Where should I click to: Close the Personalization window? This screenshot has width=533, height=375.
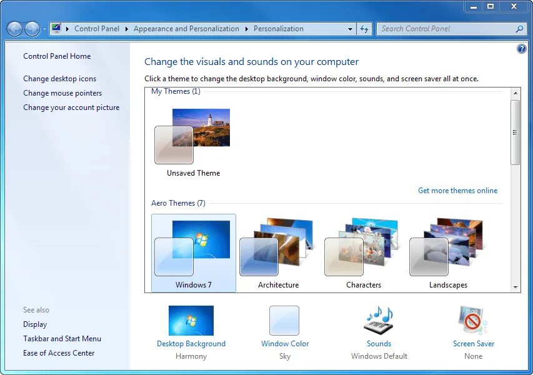514,6
